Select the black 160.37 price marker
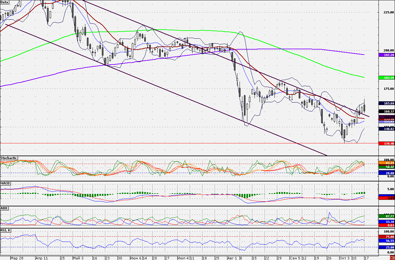This screenshot has width=395, height=260. pos(386,111)
